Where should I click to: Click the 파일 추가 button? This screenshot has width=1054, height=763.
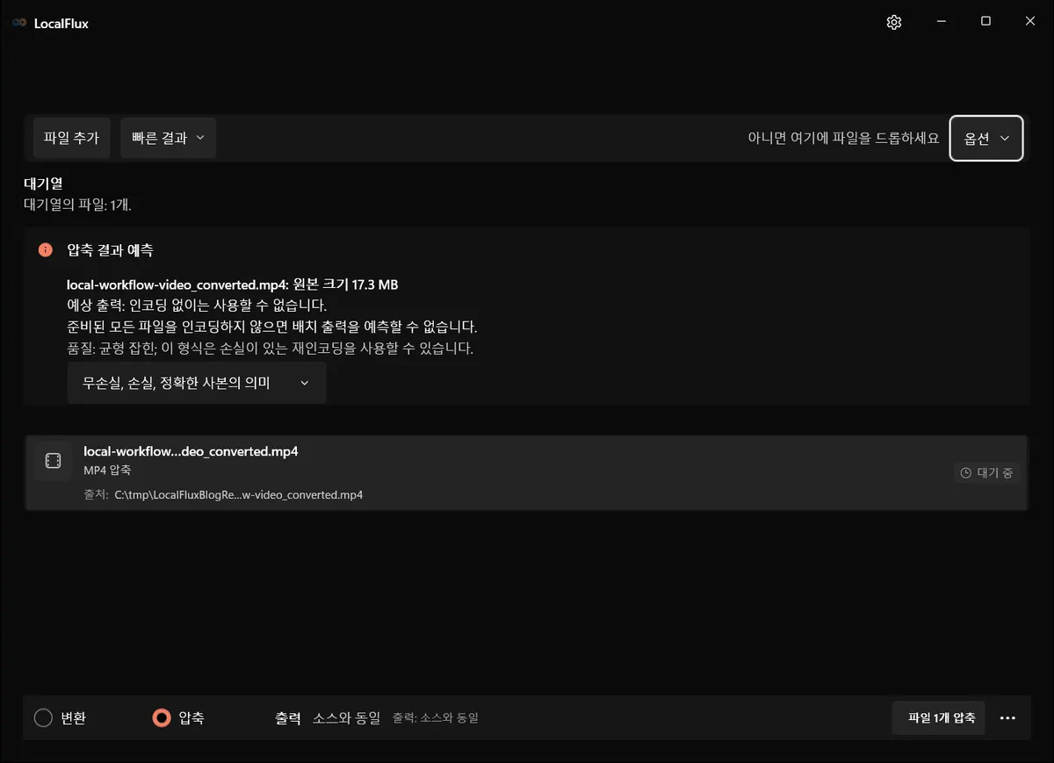coord(71,138)
